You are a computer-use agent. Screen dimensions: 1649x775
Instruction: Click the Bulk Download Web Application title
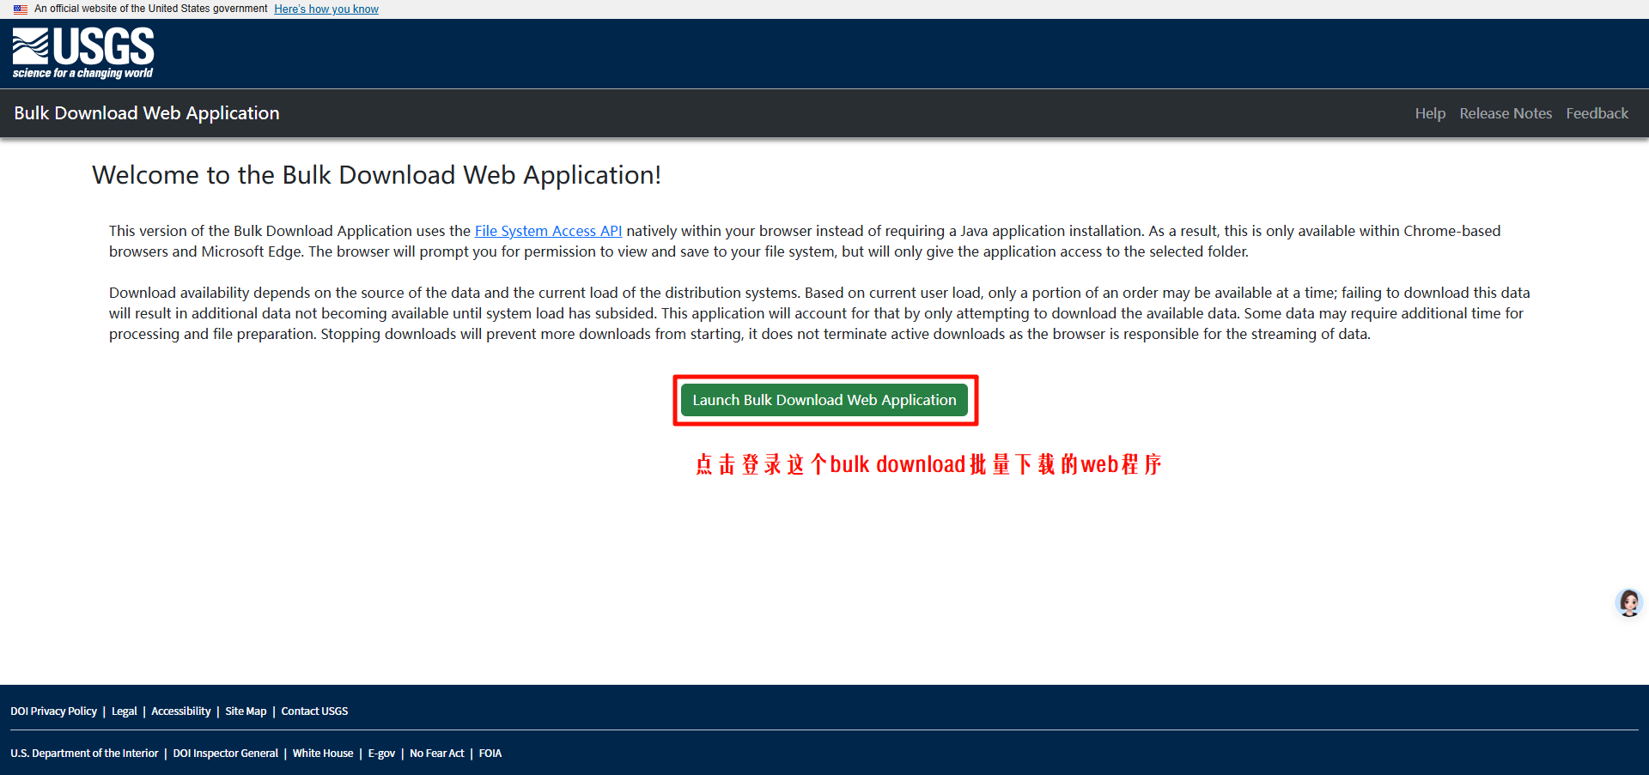[x=147, y=113]
